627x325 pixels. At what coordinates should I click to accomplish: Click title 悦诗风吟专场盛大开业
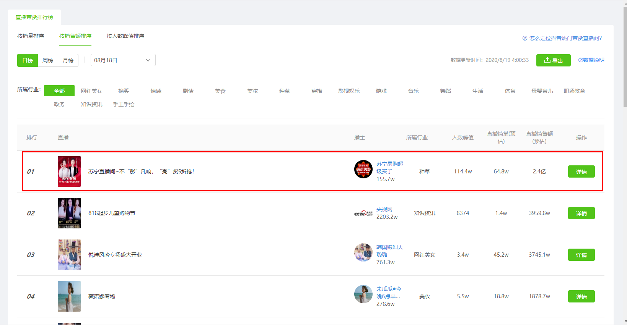pyautogui.click(x=115, y=255)
